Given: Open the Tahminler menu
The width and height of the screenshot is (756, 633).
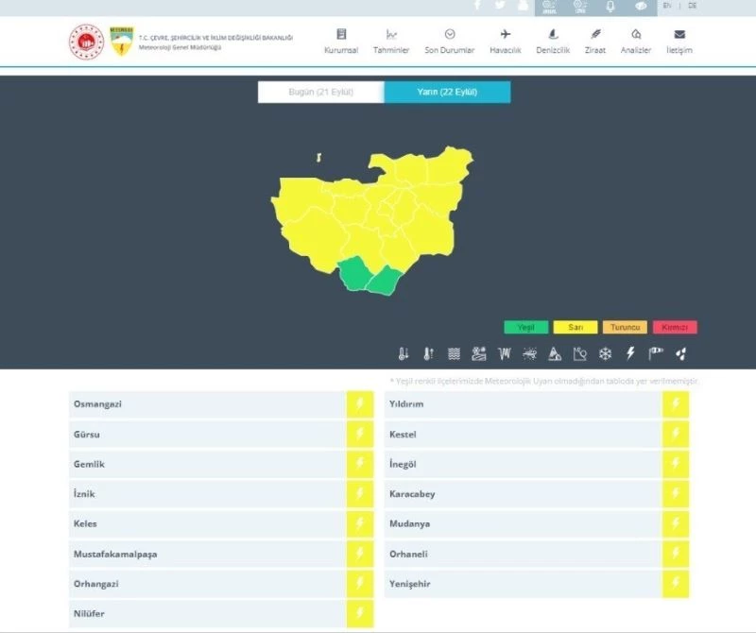Looking at the screenshot, I should [x=391, y=41].
